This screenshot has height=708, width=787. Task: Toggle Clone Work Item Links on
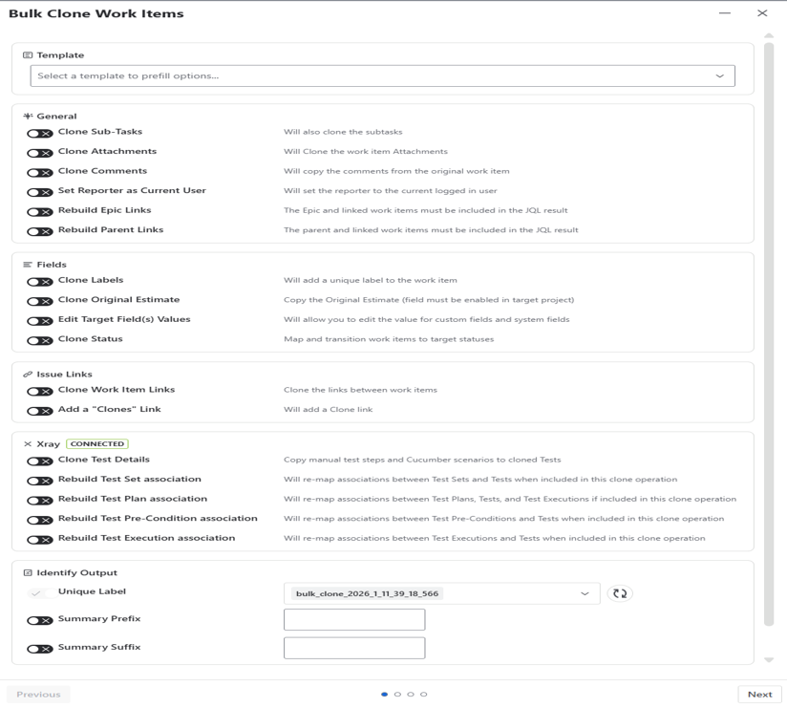tap(40, 392)
